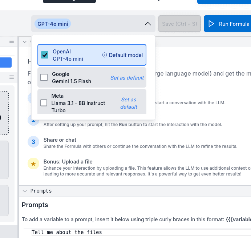Select the Google Gemini 1.5 Flash row
This screenshot has width=251, height=238.
point(92,77)
